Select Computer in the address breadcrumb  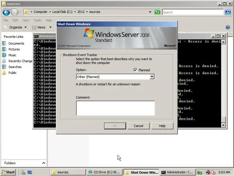[x=40, y=12]
